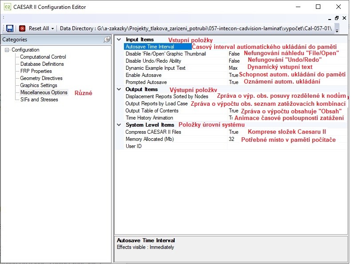Viewport: 351px width, 264px height.
Task: Select Geometry Directives category
Action: [41, 78]
